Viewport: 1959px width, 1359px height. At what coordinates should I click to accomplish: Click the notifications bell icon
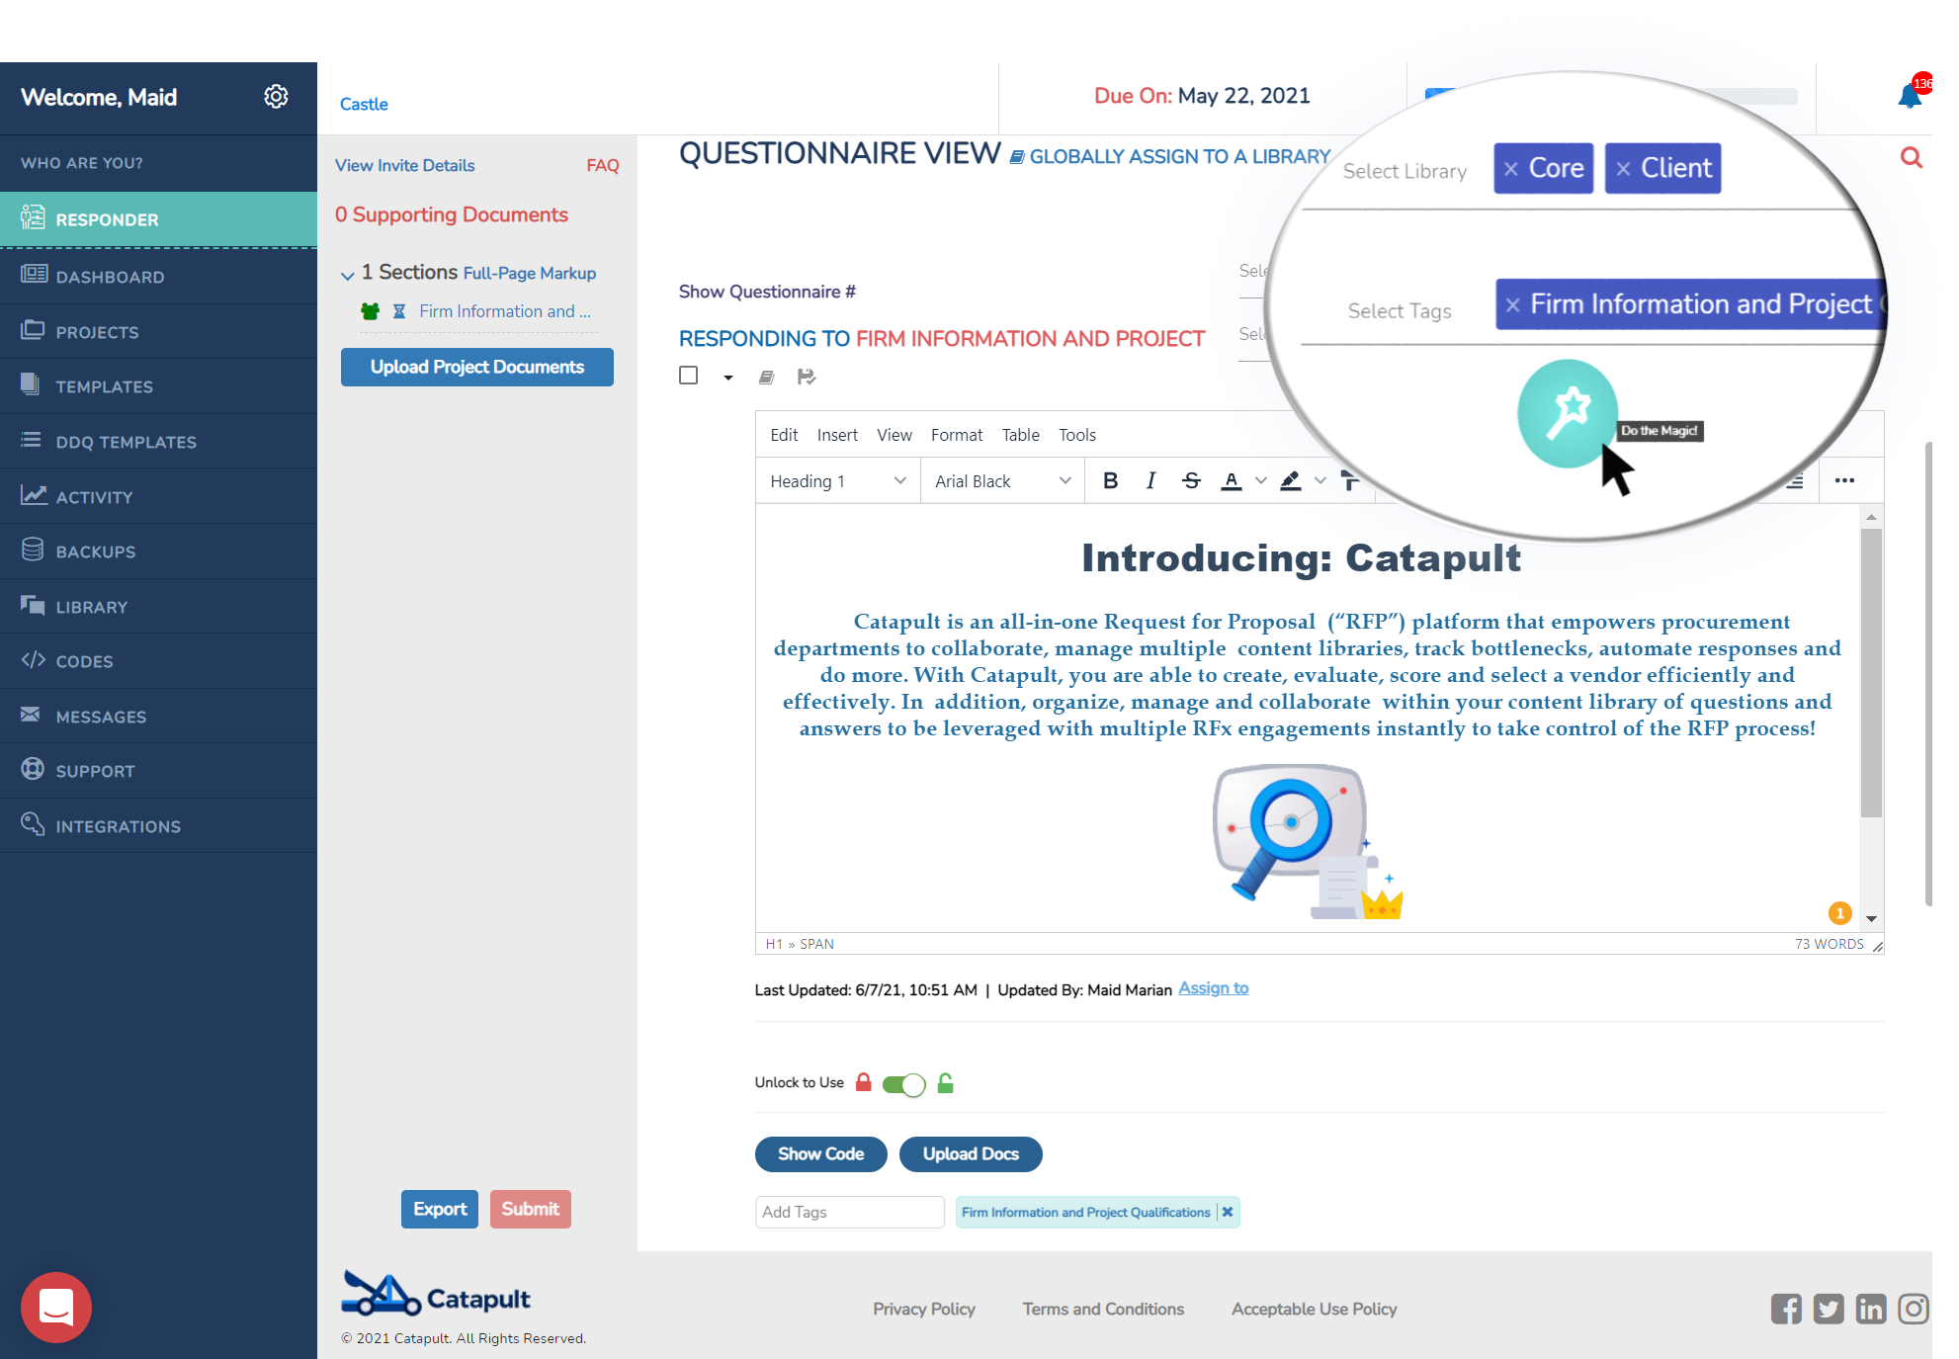[x=1909, y=97]
